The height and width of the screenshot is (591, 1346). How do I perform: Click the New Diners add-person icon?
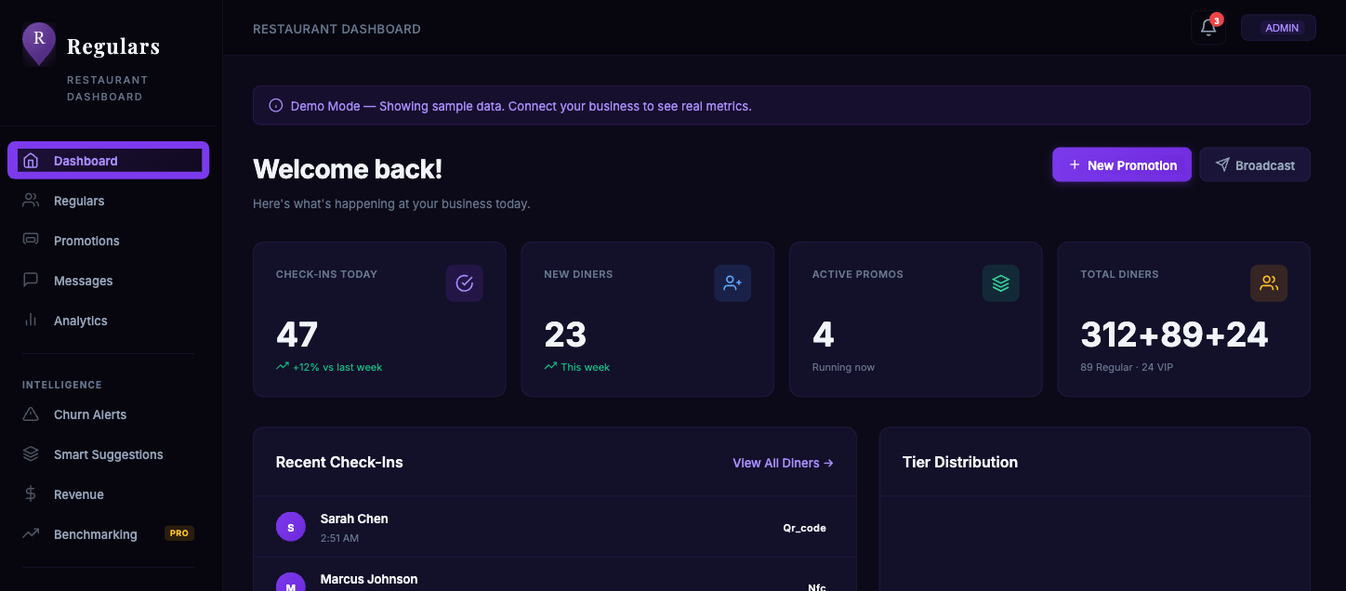click(732, 283)
